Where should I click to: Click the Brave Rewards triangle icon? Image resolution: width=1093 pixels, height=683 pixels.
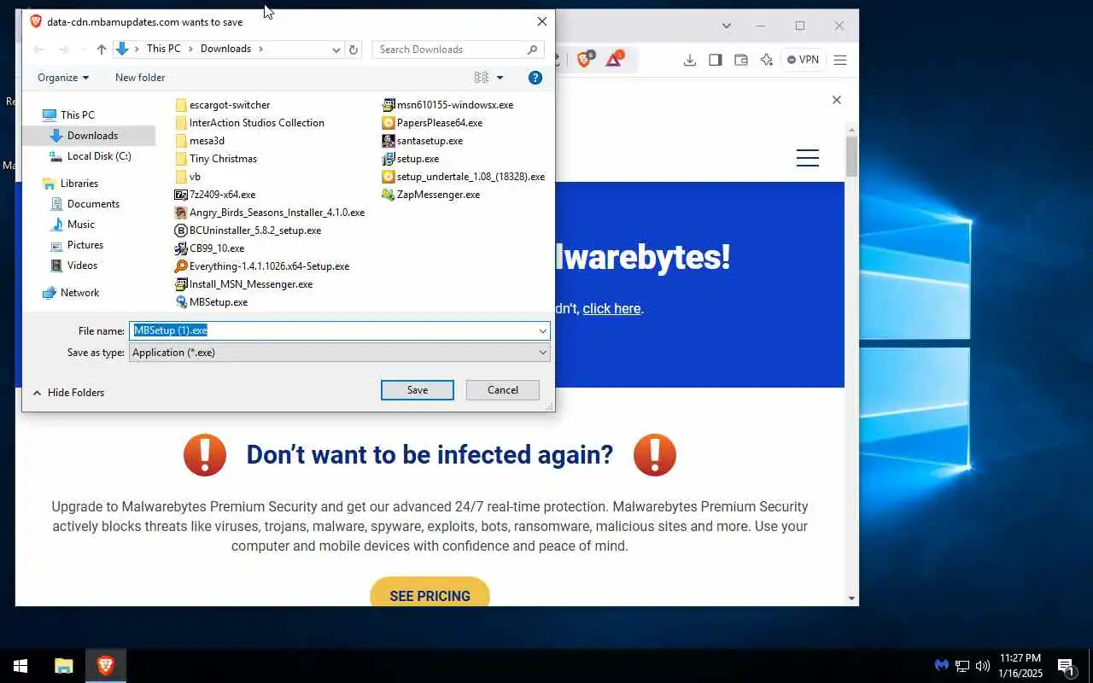click(x=615, y=60)
